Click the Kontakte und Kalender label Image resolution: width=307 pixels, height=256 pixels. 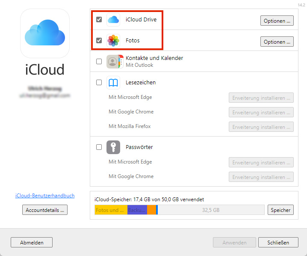(154, 58)
